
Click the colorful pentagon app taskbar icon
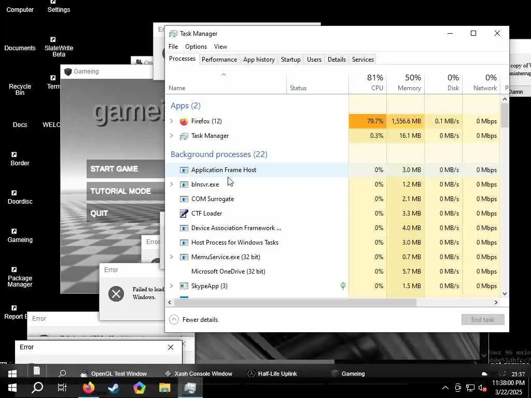point(139,388)
